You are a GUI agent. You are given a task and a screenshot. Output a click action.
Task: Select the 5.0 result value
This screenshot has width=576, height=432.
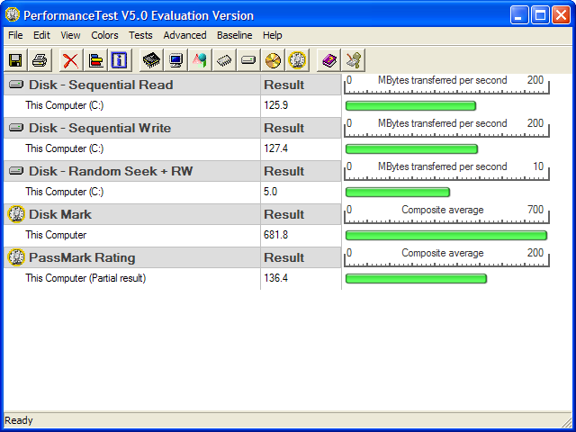coord(270,192)
